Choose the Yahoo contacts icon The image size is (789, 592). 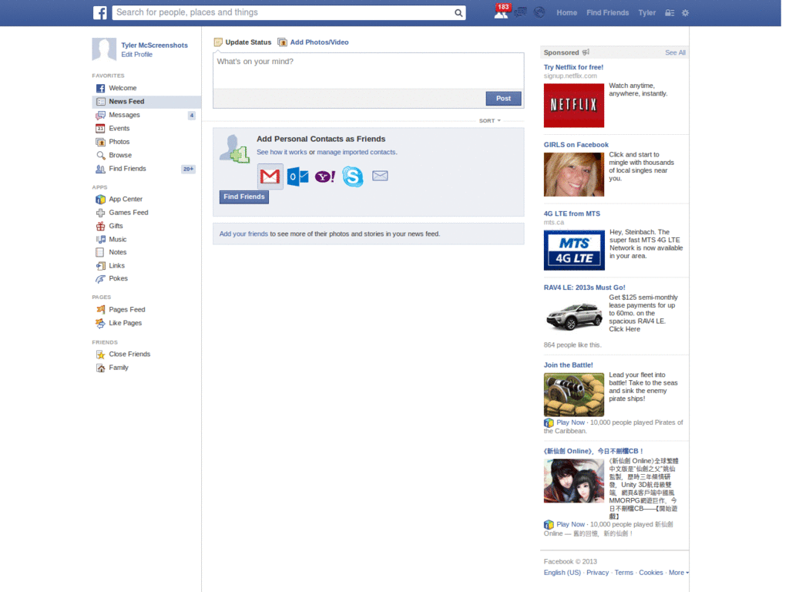coord(325,177)
